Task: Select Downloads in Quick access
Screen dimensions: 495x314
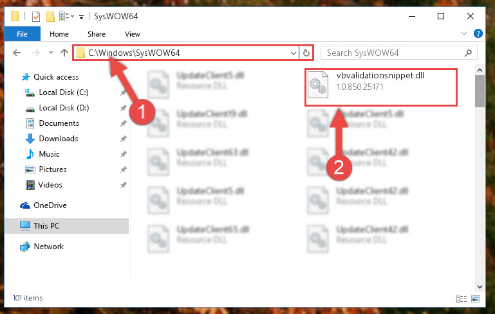Action: (x=59, y=139)
